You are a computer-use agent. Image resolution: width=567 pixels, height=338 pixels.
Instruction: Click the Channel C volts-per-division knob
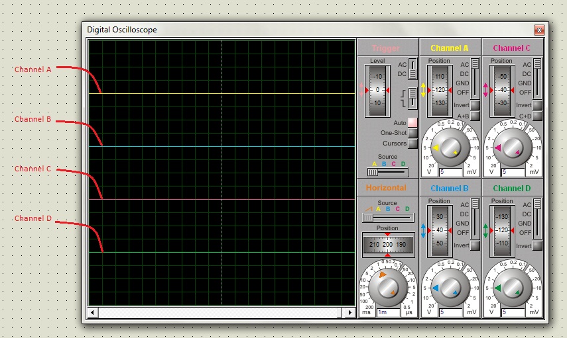511,148
